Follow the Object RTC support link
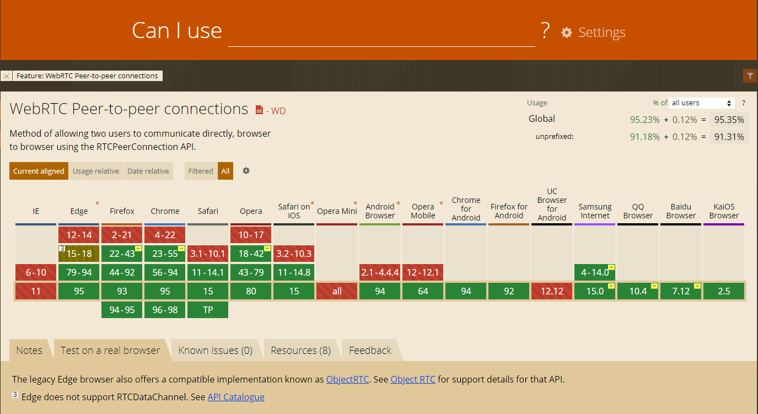 [x=413, y=379]
